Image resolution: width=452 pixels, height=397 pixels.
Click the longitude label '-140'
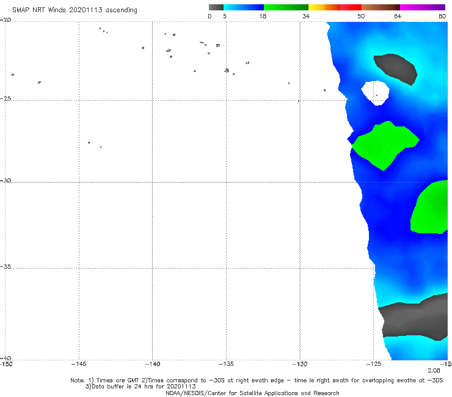pos(152,364)
